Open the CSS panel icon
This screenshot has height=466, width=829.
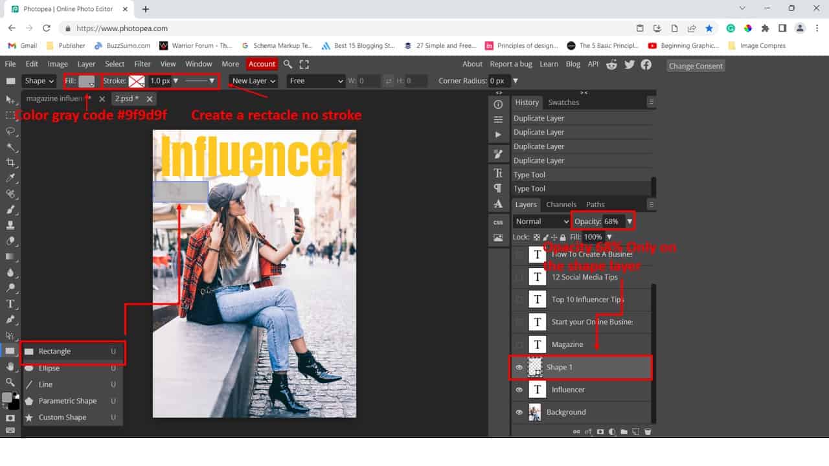pos(498,222)
